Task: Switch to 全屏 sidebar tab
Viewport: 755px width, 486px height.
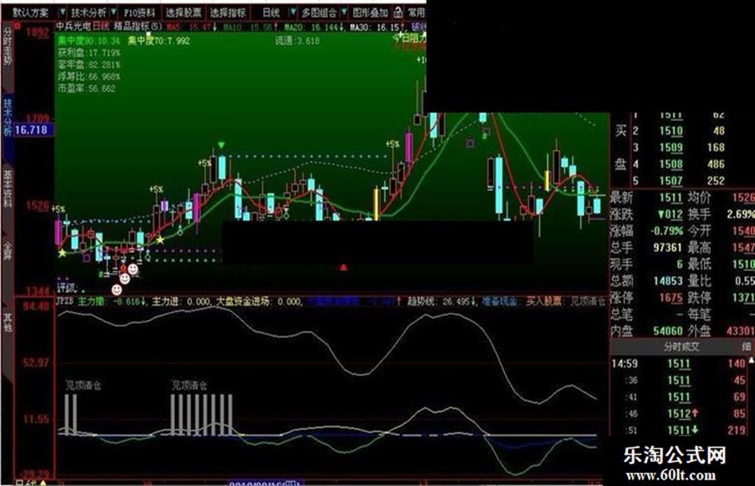Action: click(7, 251)
